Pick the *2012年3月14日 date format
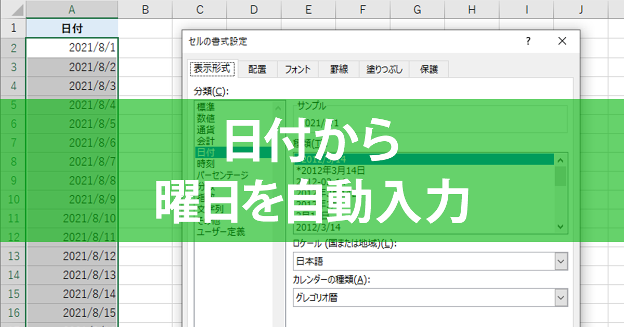The image size is (624, 327). [x=331, y=170]
